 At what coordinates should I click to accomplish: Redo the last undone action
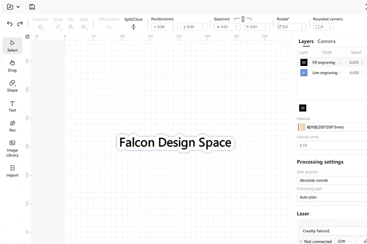[20, 24]
